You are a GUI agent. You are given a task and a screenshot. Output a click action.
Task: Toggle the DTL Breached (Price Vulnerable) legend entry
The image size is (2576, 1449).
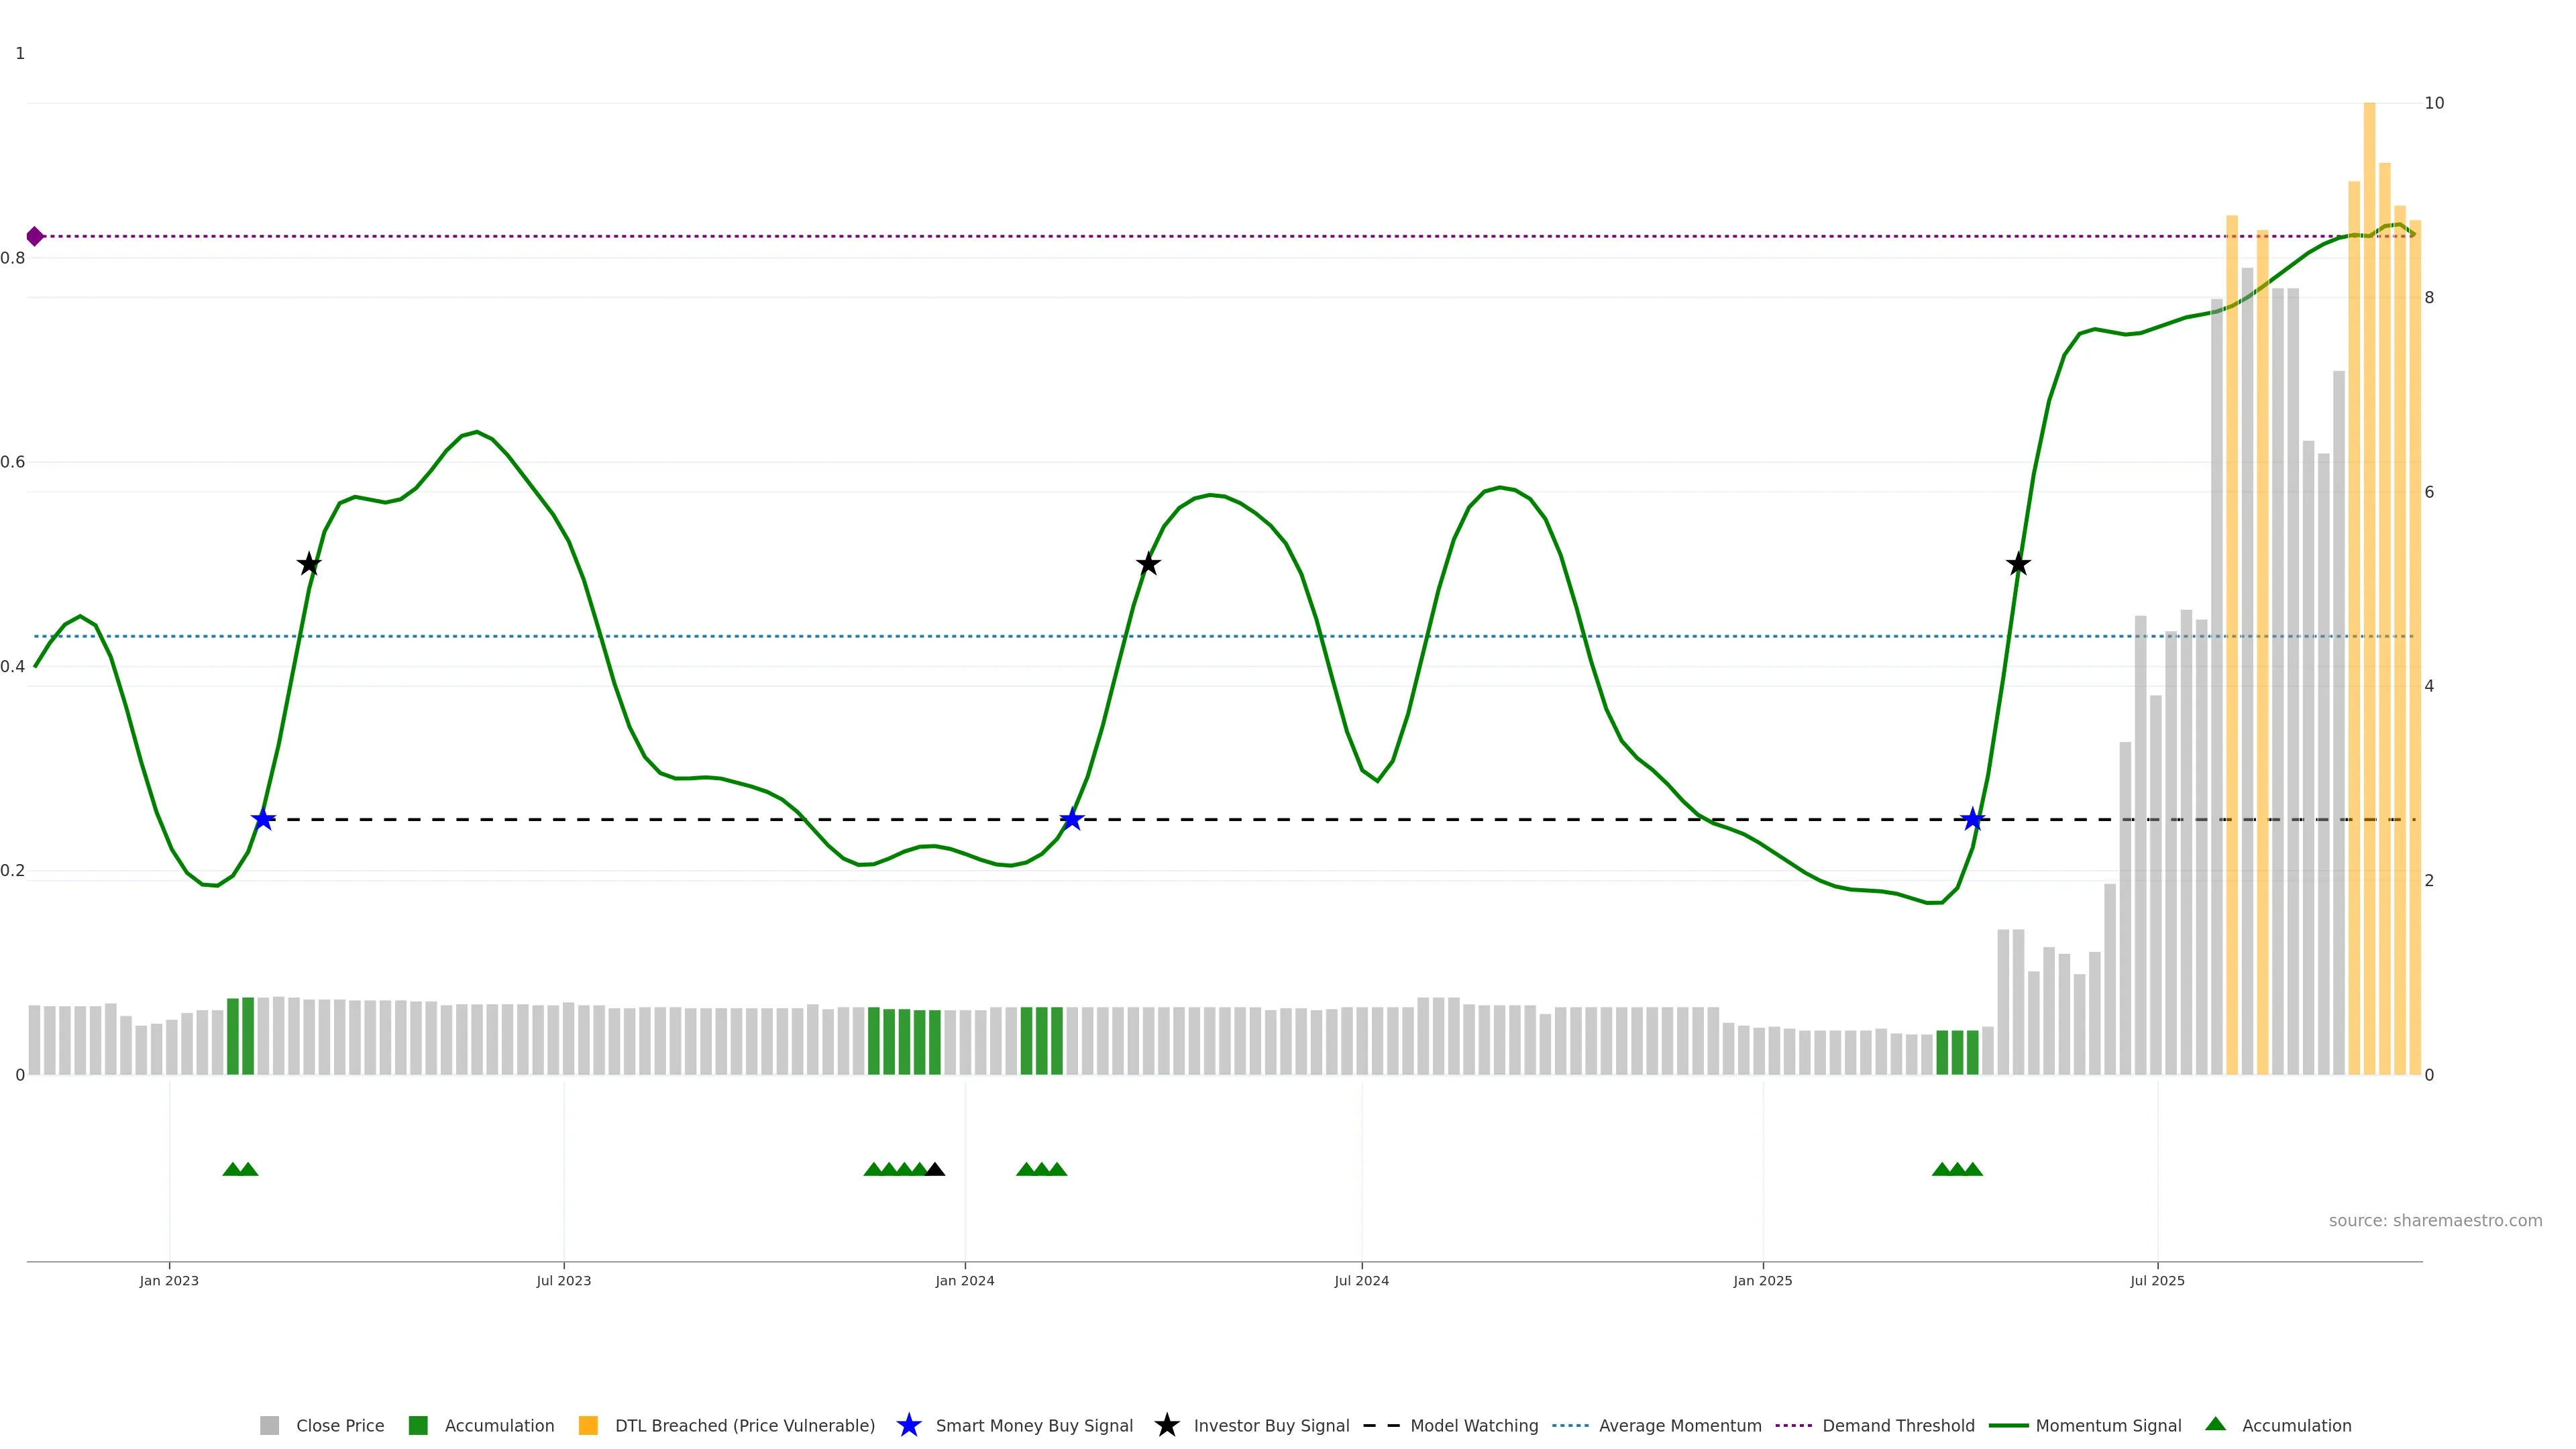pos(744,1426)
